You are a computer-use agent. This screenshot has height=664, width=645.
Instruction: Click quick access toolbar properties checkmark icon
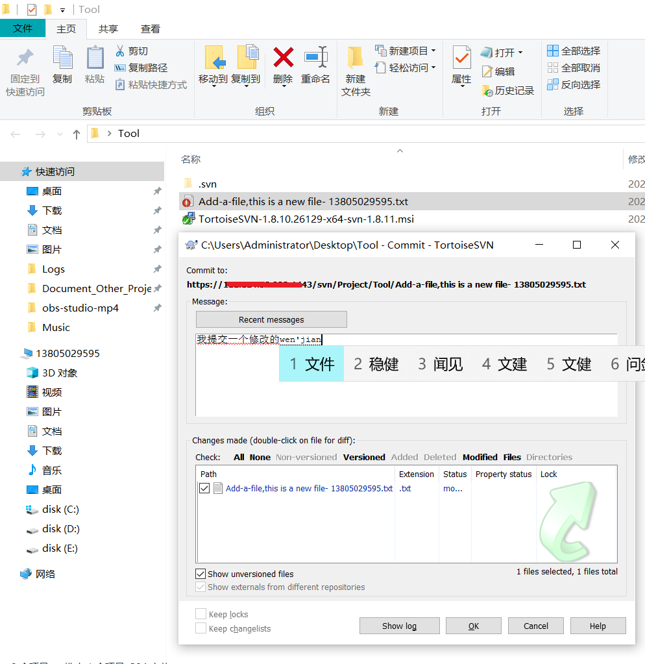pyautogui.click(x=31, y=9)
